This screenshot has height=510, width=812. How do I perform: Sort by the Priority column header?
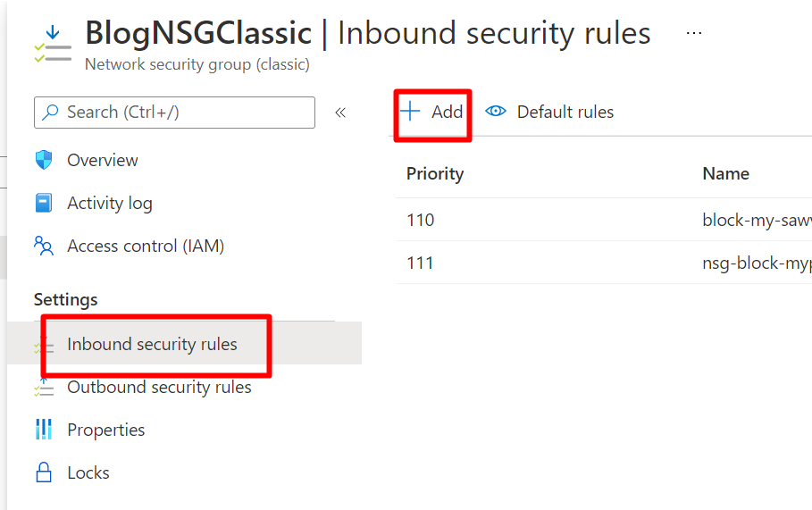[x=435, y=173]
